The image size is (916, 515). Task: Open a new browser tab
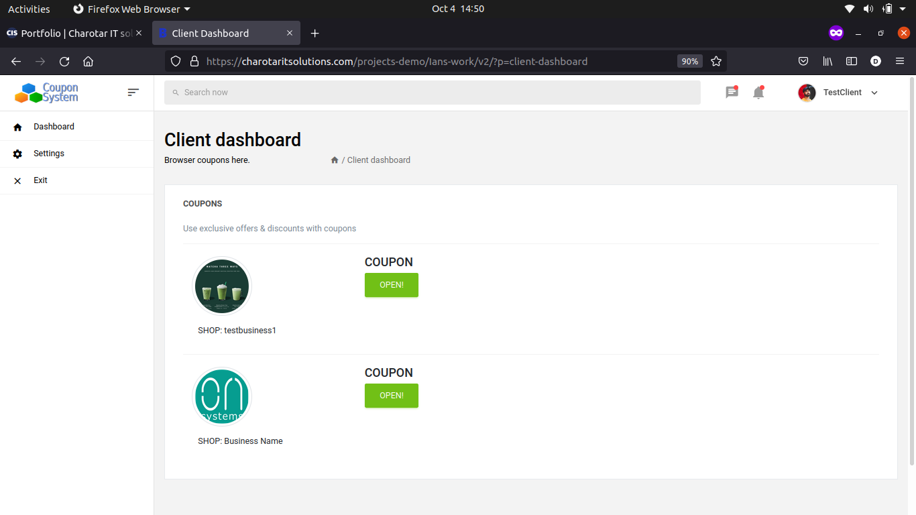click(x=315, y=33)
